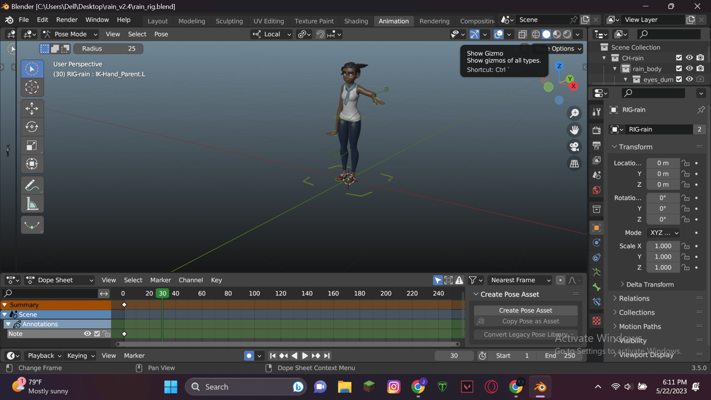
Task: Switch to the Modeling workspace tab
Action: click(x=192, y=21)
